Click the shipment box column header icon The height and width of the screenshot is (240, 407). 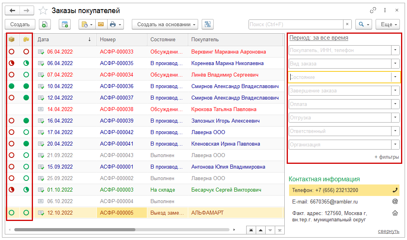click(x=12, y=39)
